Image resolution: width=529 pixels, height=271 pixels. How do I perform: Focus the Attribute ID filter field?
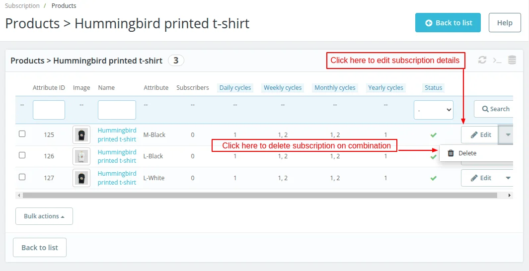[x=49, y=110]
